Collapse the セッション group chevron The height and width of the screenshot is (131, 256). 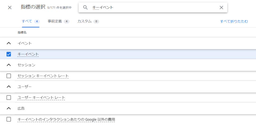(9, 65)
